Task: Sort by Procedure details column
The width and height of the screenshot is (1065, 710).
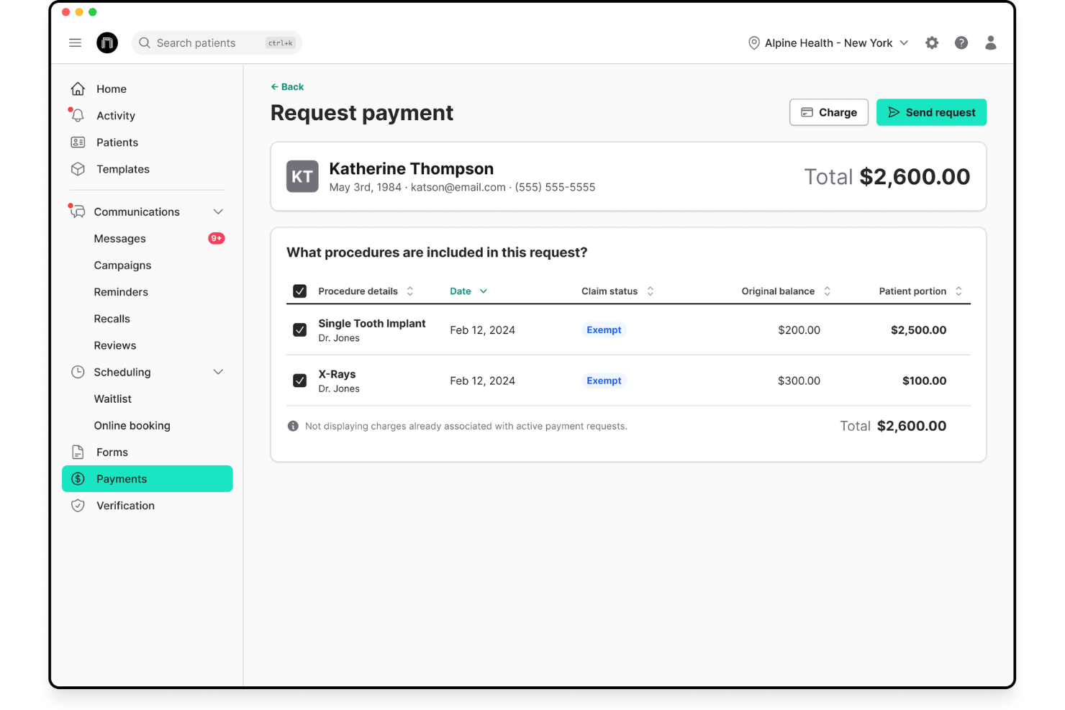Action: 366,291
